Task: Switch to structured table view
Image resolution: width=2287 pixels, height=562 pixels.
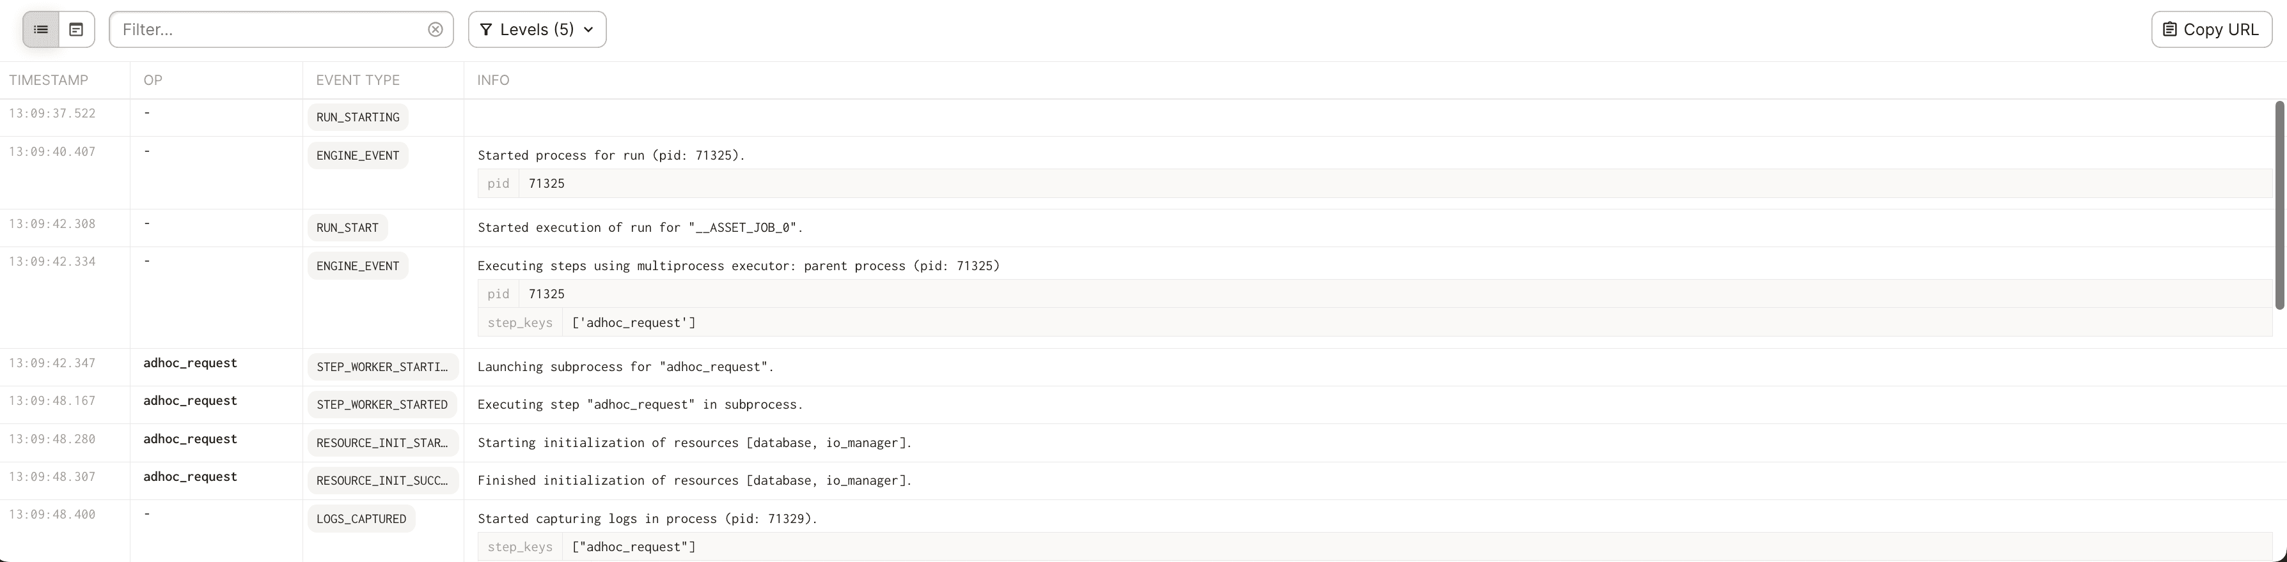Action: [x=76, y=29]
